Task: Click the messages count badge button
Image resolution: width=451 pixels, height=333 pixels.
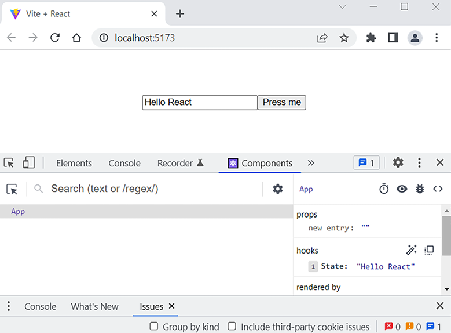Action: pos(366,163)
